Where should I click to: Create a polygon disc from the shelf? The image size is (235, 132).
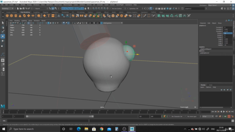pyautogui.click(x=33, y=16)
